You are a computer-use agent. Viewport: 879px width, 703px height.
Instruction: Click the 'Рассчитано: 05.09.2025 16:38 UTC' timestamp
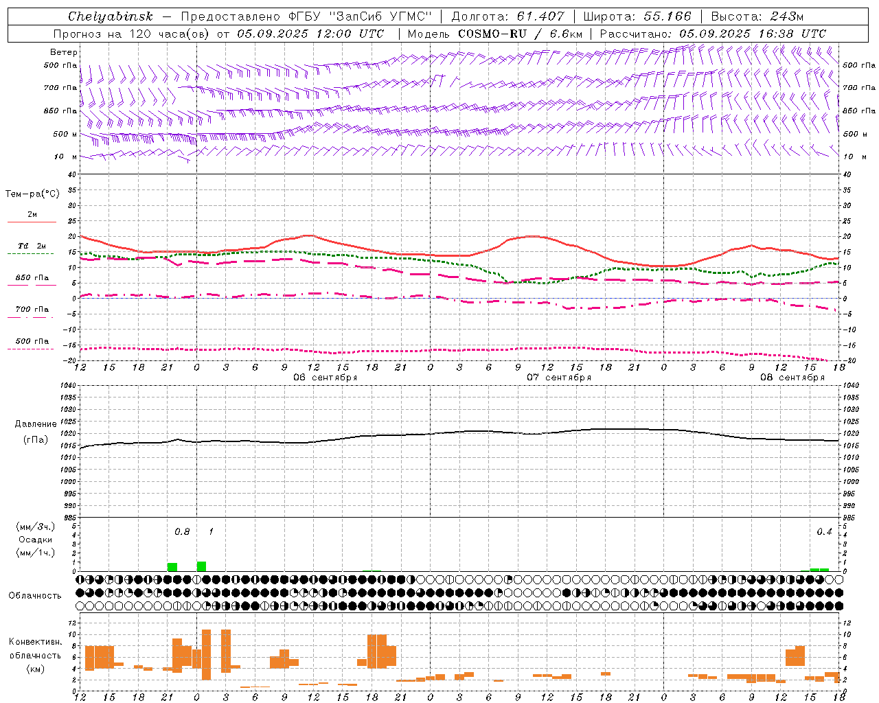point(713,34)
